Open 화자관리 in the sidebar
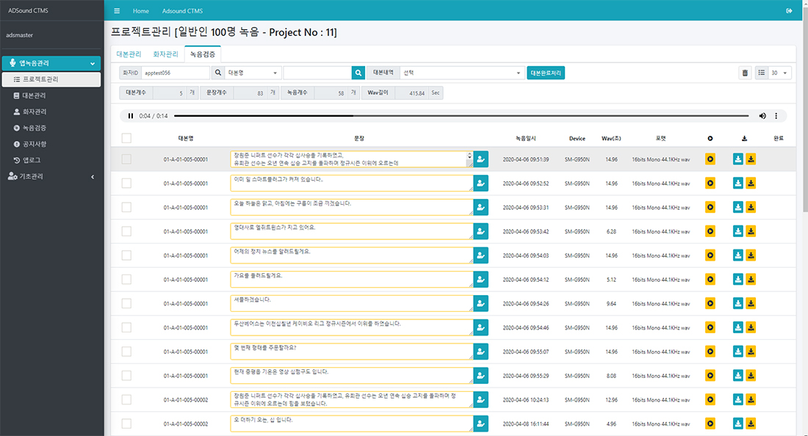Viewport: 808px width, 436px height. coord(51,112)
